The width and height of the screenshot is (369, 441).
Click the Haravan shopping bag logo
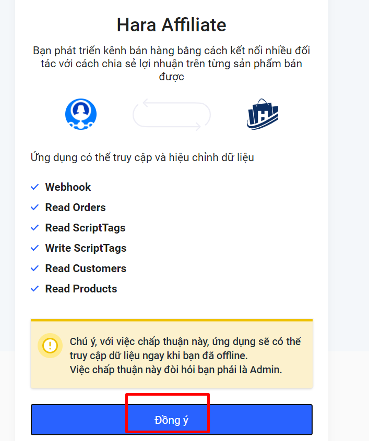click(263, 114)
